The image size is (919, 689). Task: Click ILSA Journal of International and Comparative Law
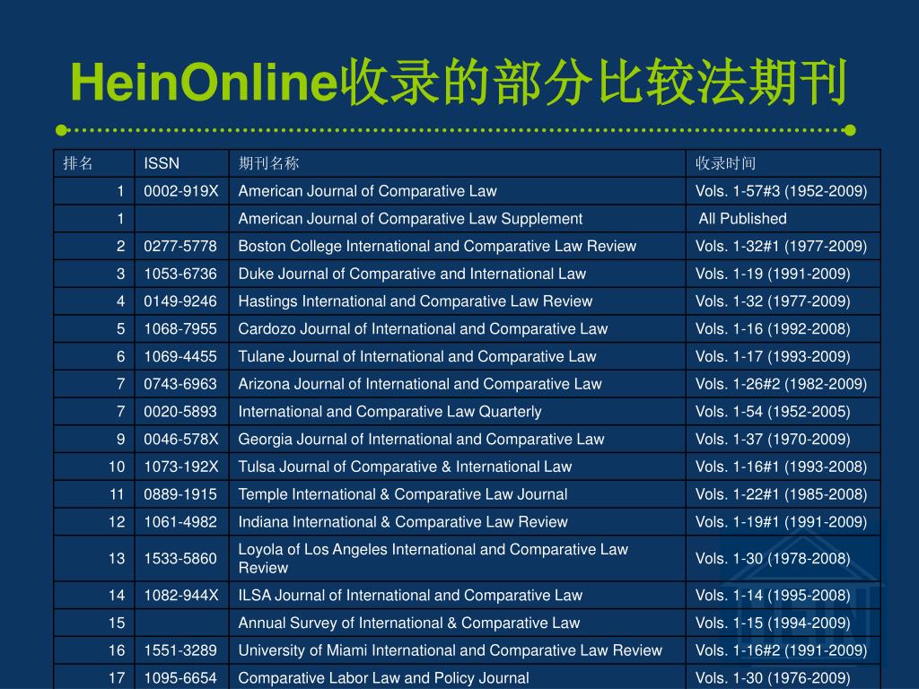coord(410,596)
